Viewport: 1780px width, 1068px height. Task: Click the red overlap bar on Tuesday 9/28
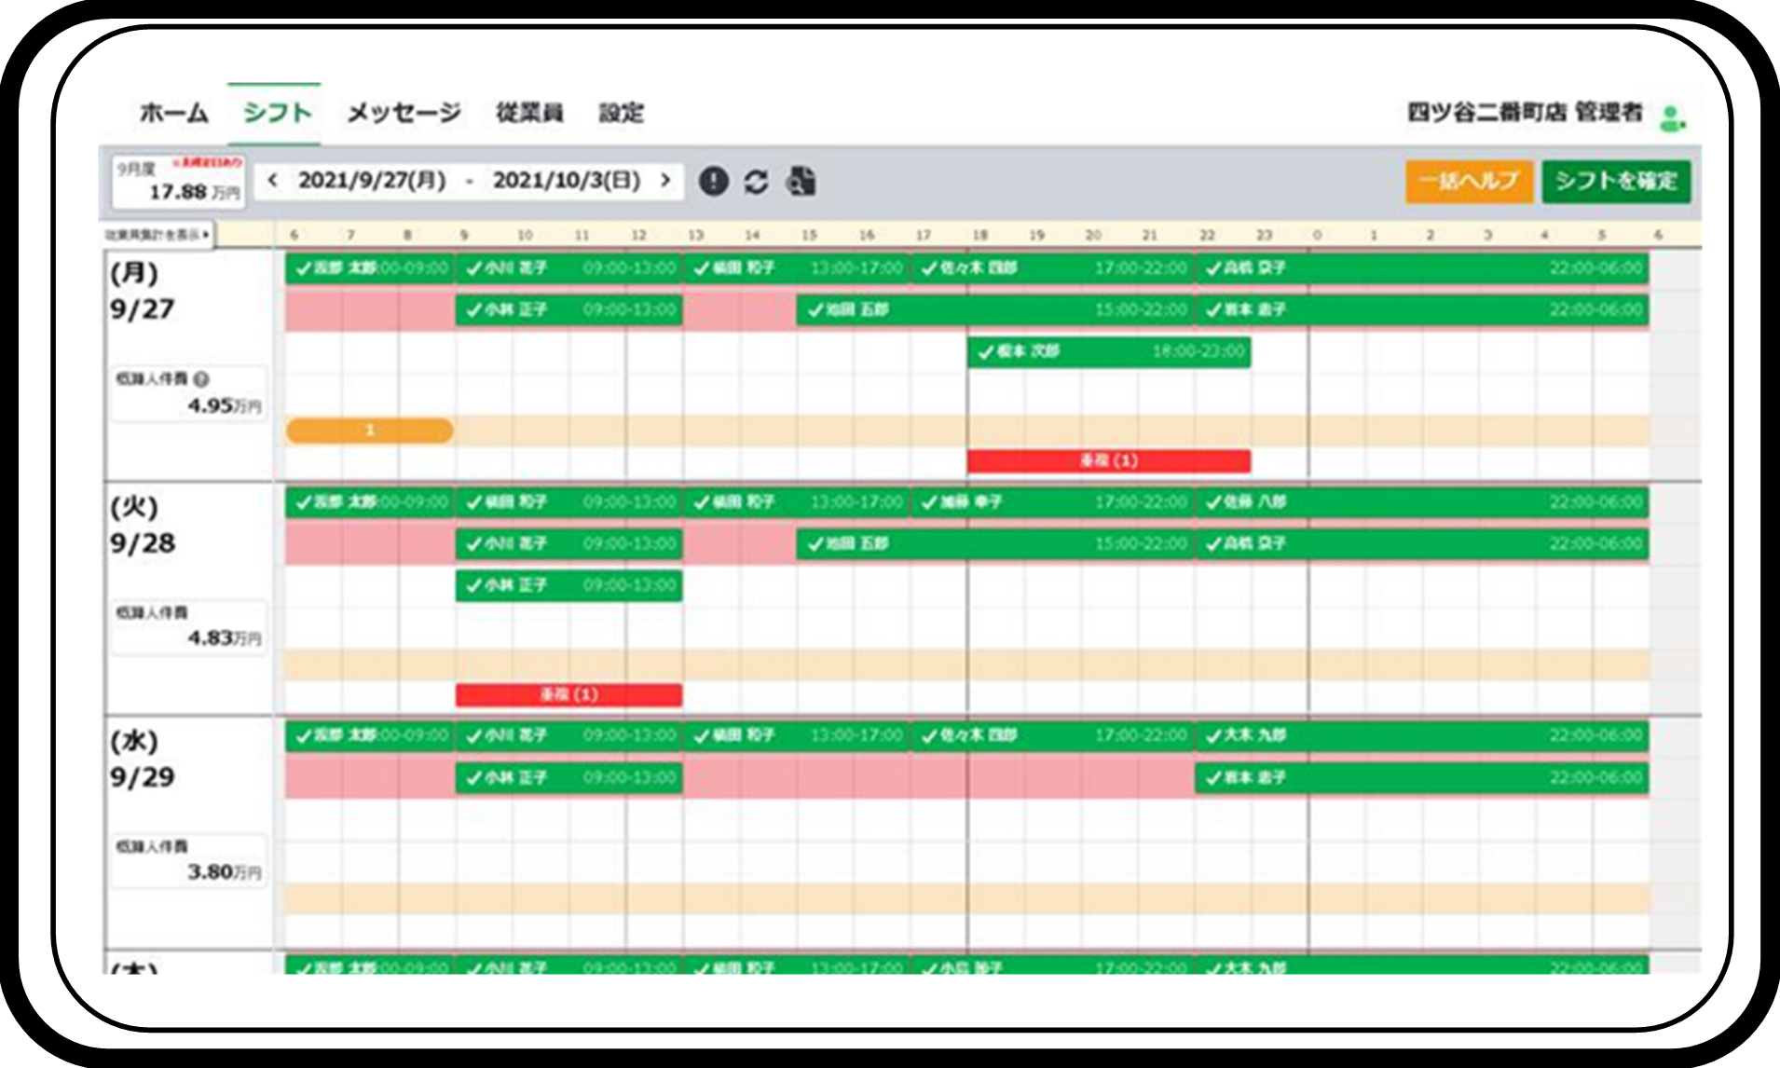568,694
